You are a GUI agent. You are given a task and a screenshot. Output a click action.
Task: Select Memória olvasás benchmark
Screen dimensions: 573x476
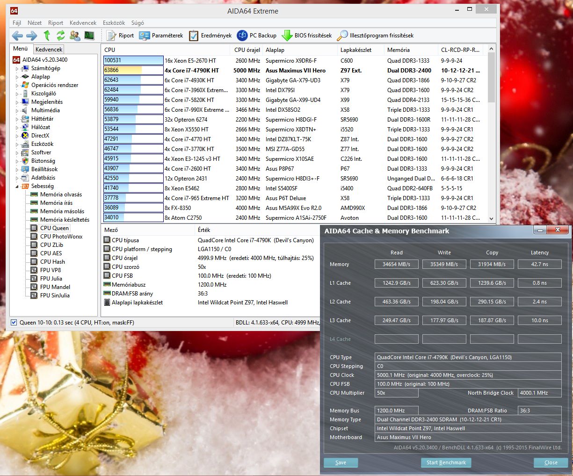[x=61, y=195]
